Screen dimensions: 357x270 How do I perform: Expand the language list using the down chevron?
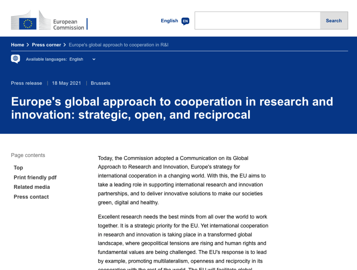(94, 59)
